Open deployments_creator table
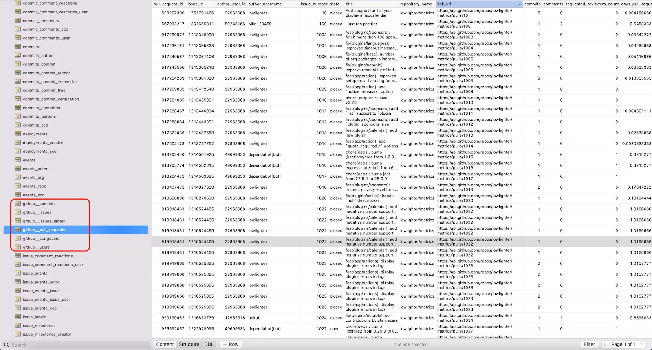Screen dimensions: 652x350 click(43, 143)
